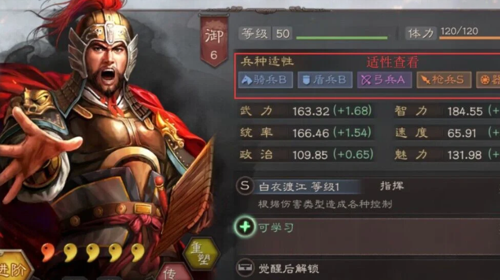View the 武力 attribute row
The width and height of the screenshot is (500, 280).
pyautogui.click(x=307, y=111)
